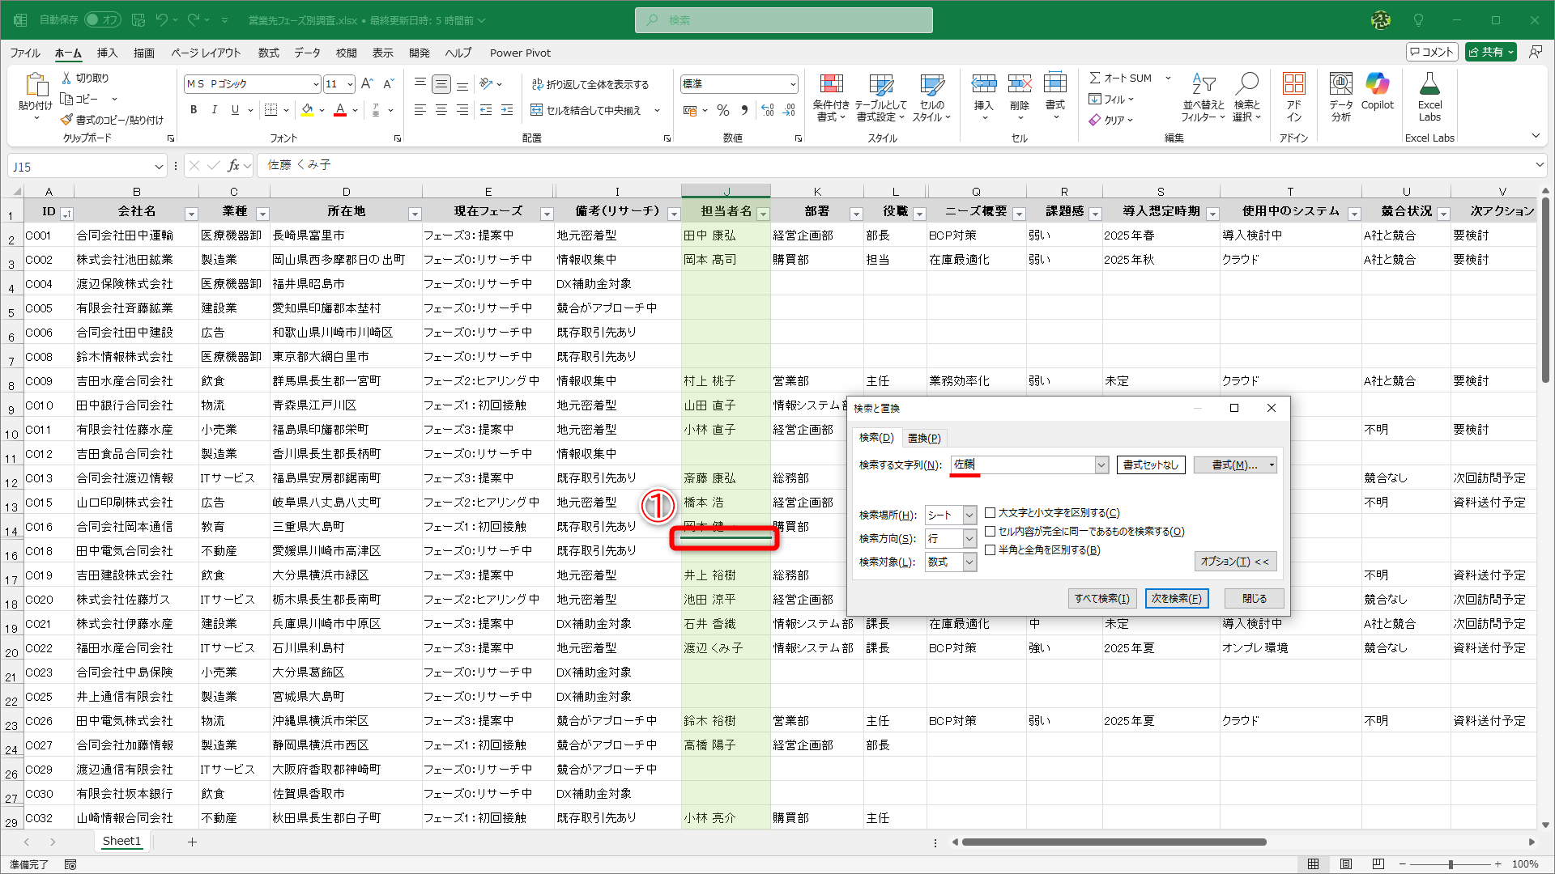
Task: Switch to the 置換 tab
Action: click(923, 438)
